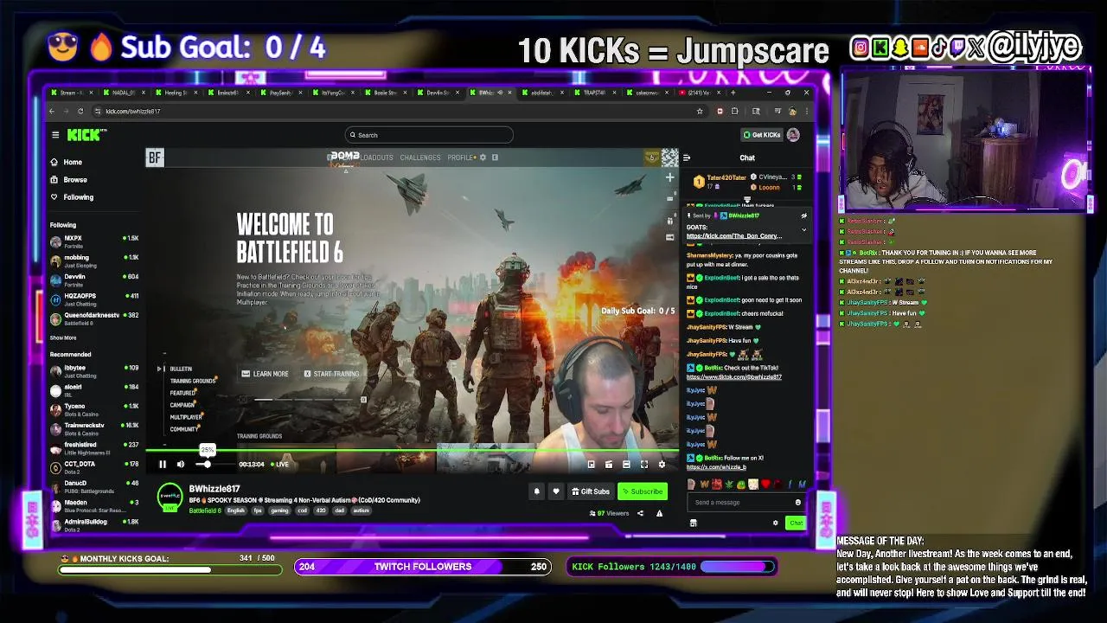The height and width of the screenshot is (623, 1107).
Task: Click the green Subscribe button
Action: [643, 491]
